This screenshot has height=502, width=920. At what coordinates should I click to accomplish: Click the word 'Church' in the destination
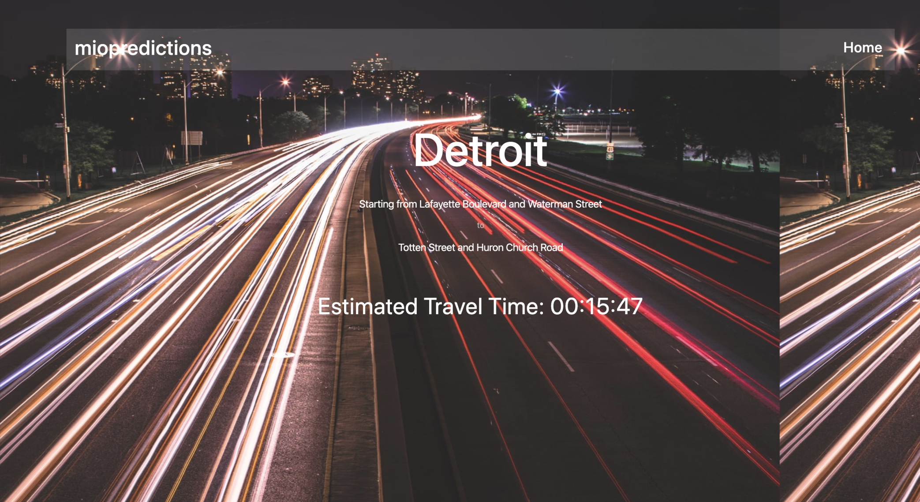(522, 248)
